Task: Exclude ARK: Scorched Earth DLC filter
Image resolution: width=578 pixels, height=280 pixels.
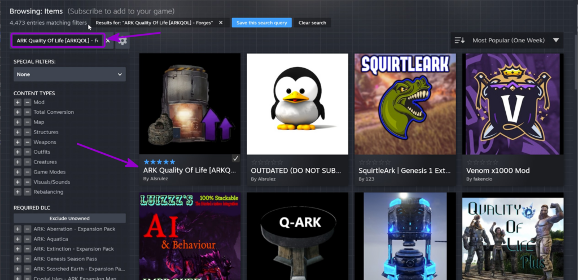Action: pos(27,269)
